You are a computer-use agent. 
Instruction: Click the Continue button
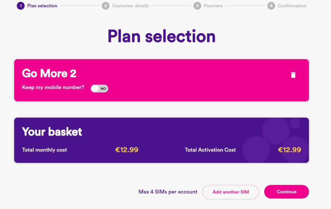pos(286,192)
